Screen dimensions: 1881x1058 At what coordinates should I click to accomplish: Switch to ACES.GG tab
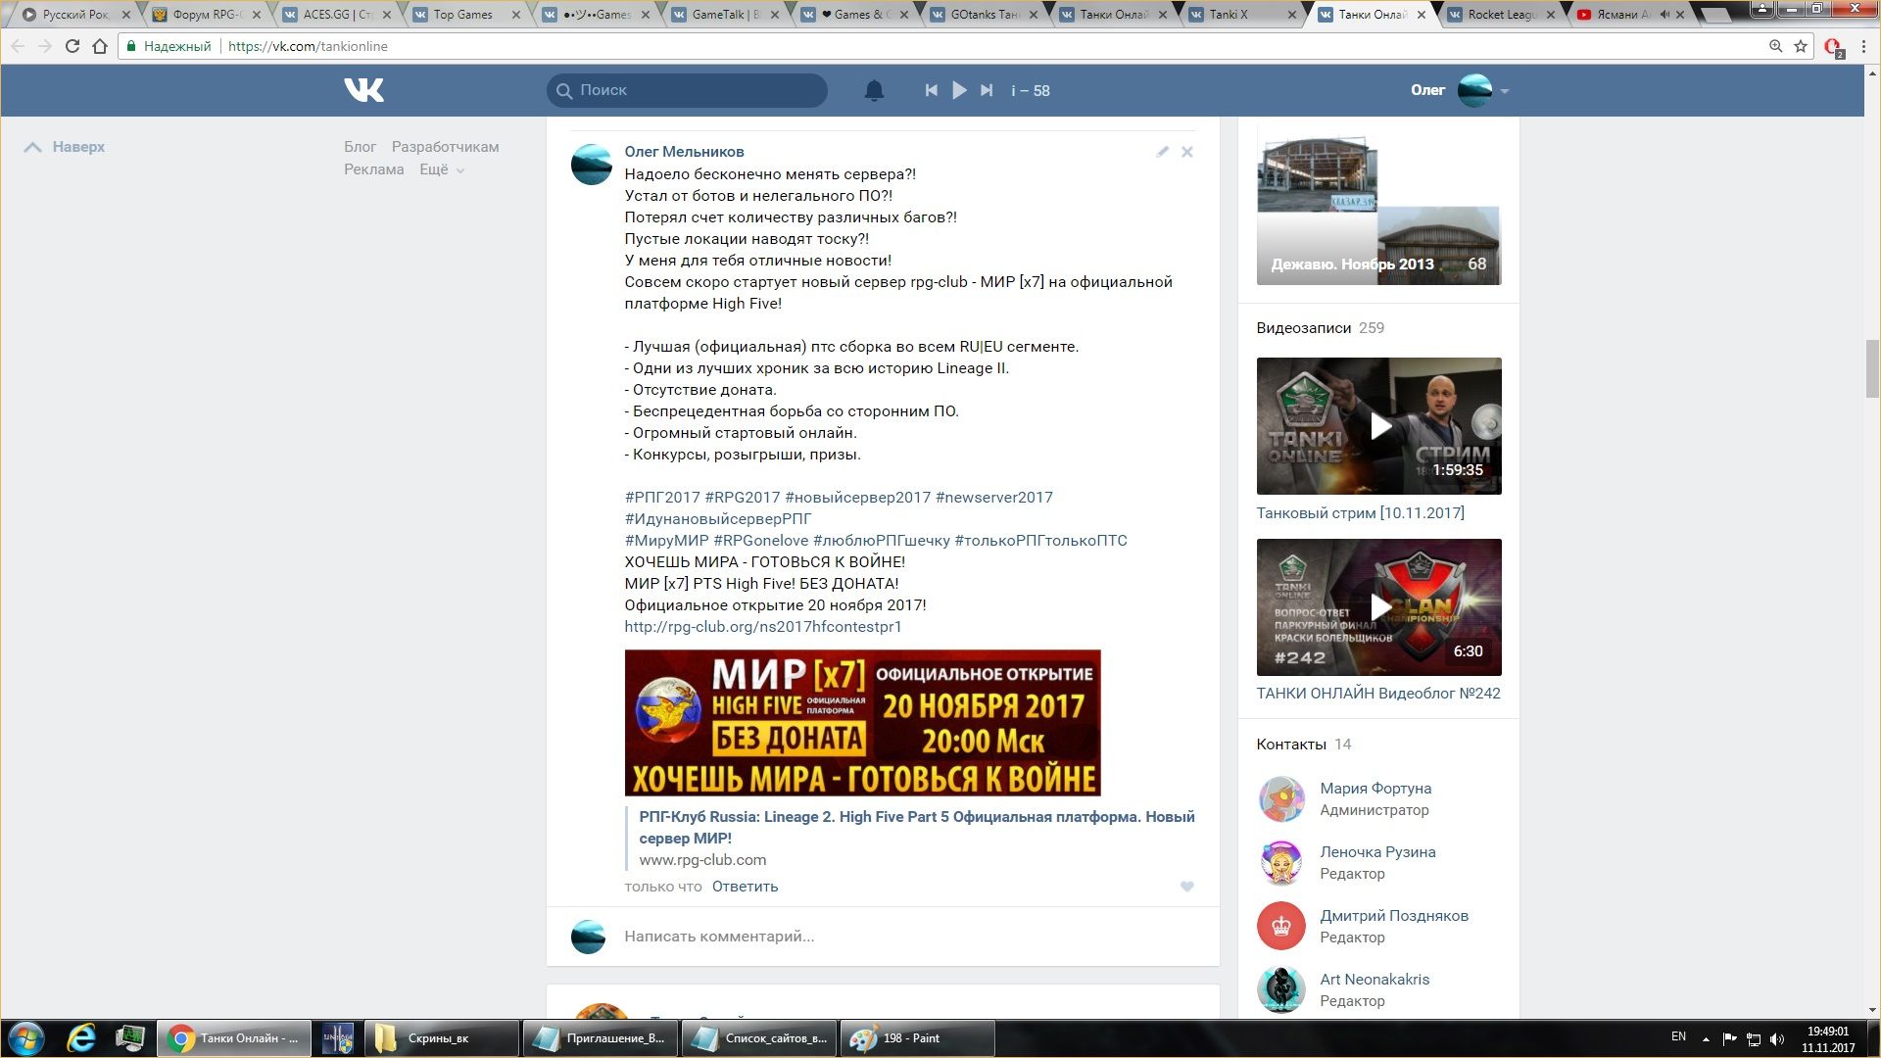(335, 15)
